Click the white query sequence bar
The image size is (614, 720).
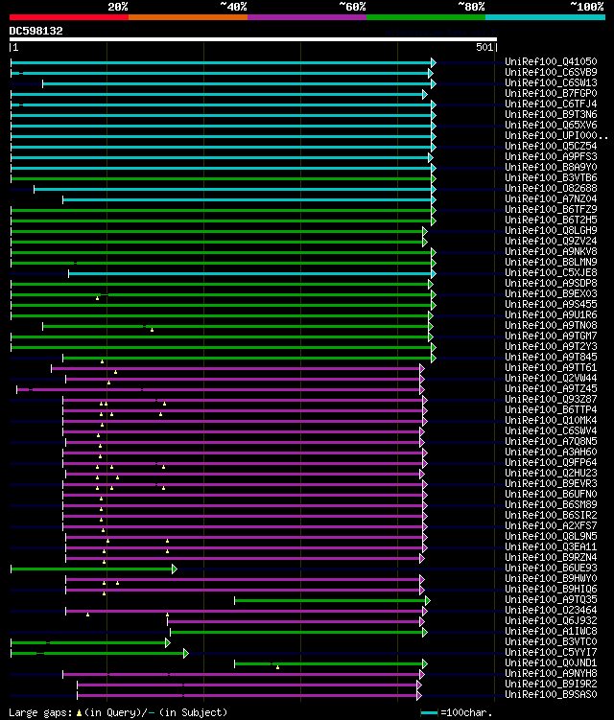(252, 39)
